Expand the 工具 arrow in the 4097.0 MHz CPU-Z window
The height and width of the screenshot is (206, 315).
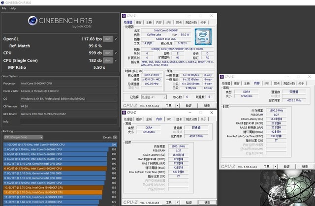(x=178, y=203)
